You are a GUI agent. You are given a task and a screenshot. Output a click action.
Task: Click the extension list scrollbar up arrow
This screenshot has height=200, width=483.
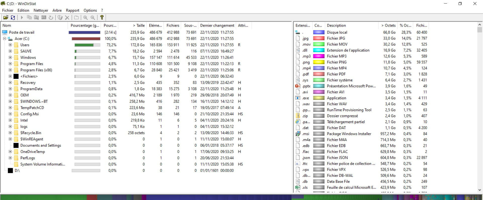tap(479, 25)
